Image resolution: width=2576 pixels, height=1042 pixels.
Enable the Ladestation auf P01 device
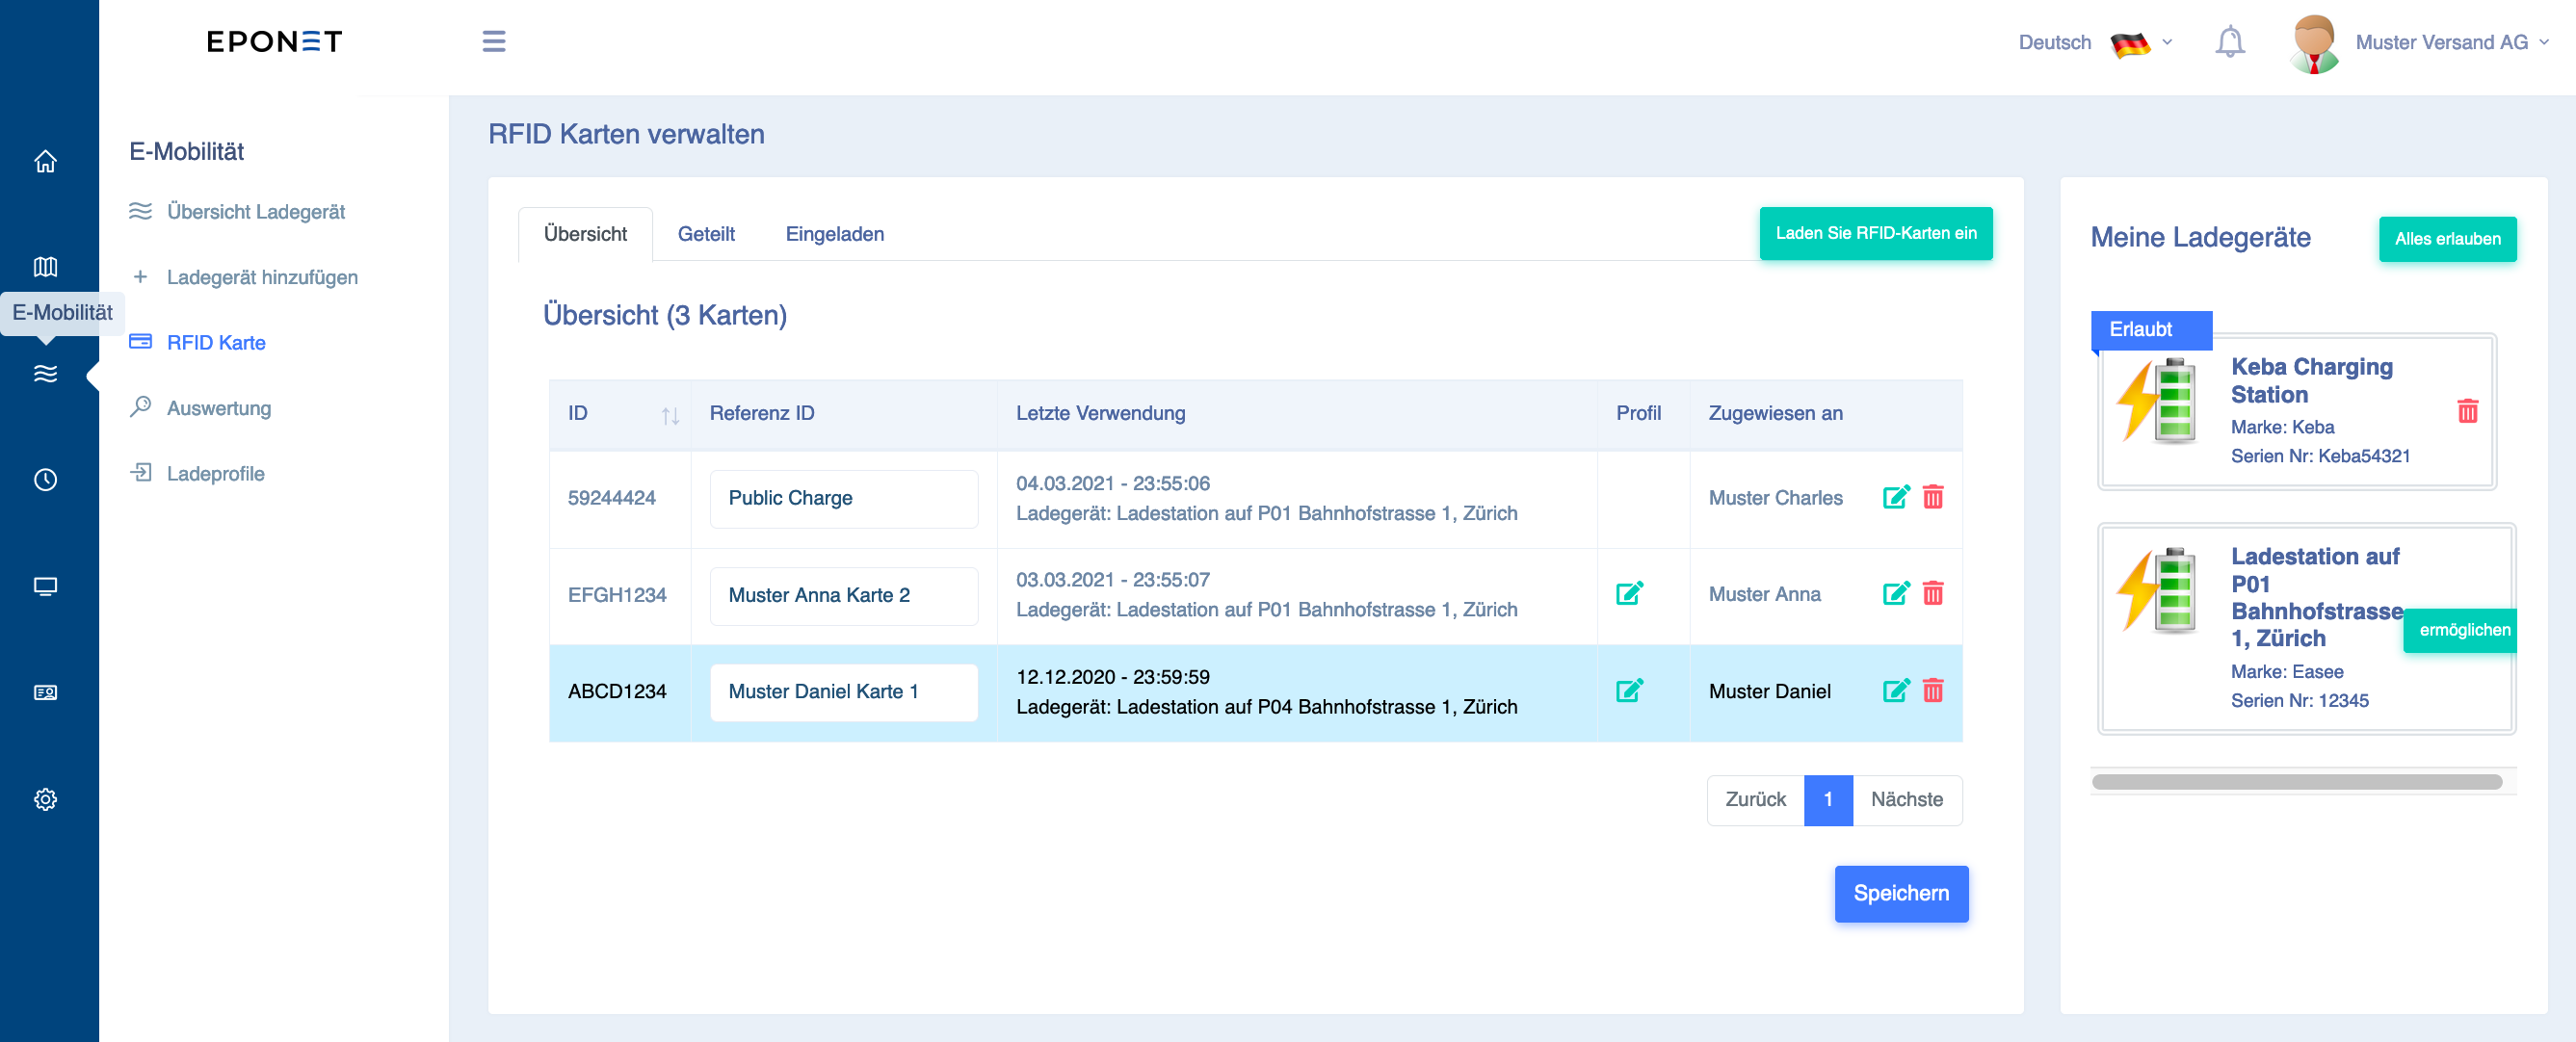[x=2464, y=630]
